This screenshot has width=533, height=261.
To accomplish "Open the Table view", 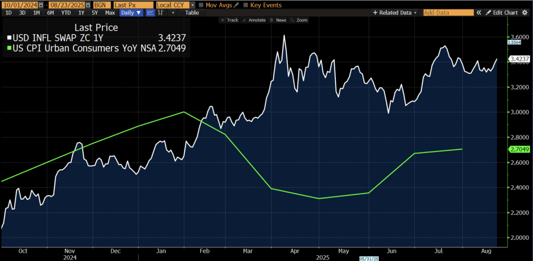I will pos(192,12).
